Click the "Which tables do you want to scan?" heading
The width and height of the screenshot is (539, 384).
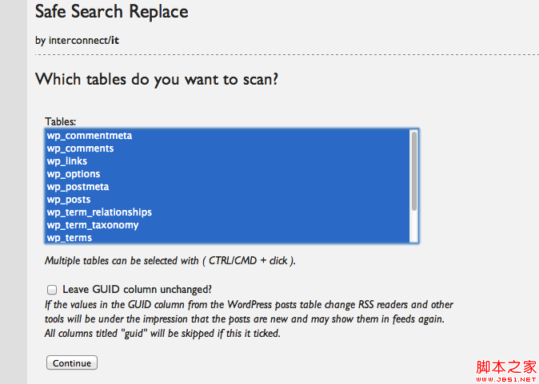click(162, 80)
